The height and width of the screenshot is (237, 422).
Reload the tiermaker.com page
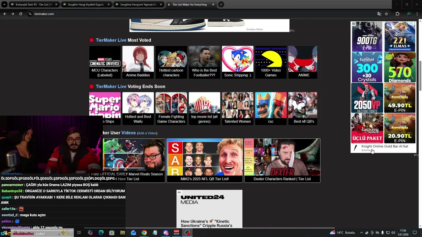pos(20,14)
